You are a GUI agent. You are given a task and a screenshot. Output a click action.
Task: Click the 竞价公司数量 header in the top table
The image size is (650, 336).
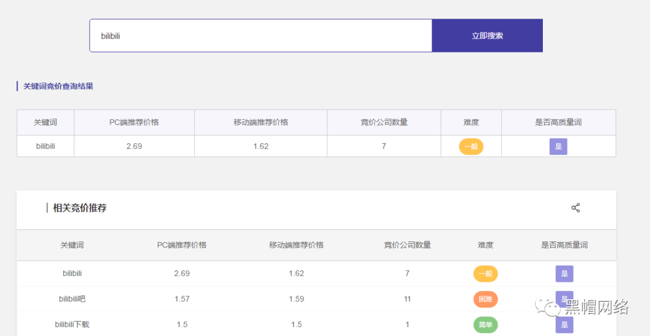[x=384, y=122]
